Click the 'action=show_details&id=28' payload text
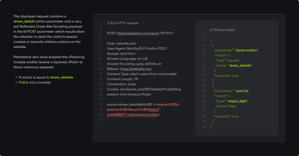 (x=129, y=105)
